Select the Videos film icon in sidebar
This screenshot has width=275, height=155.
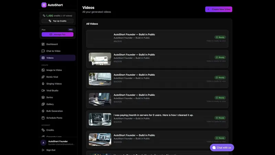click(43, 58)
